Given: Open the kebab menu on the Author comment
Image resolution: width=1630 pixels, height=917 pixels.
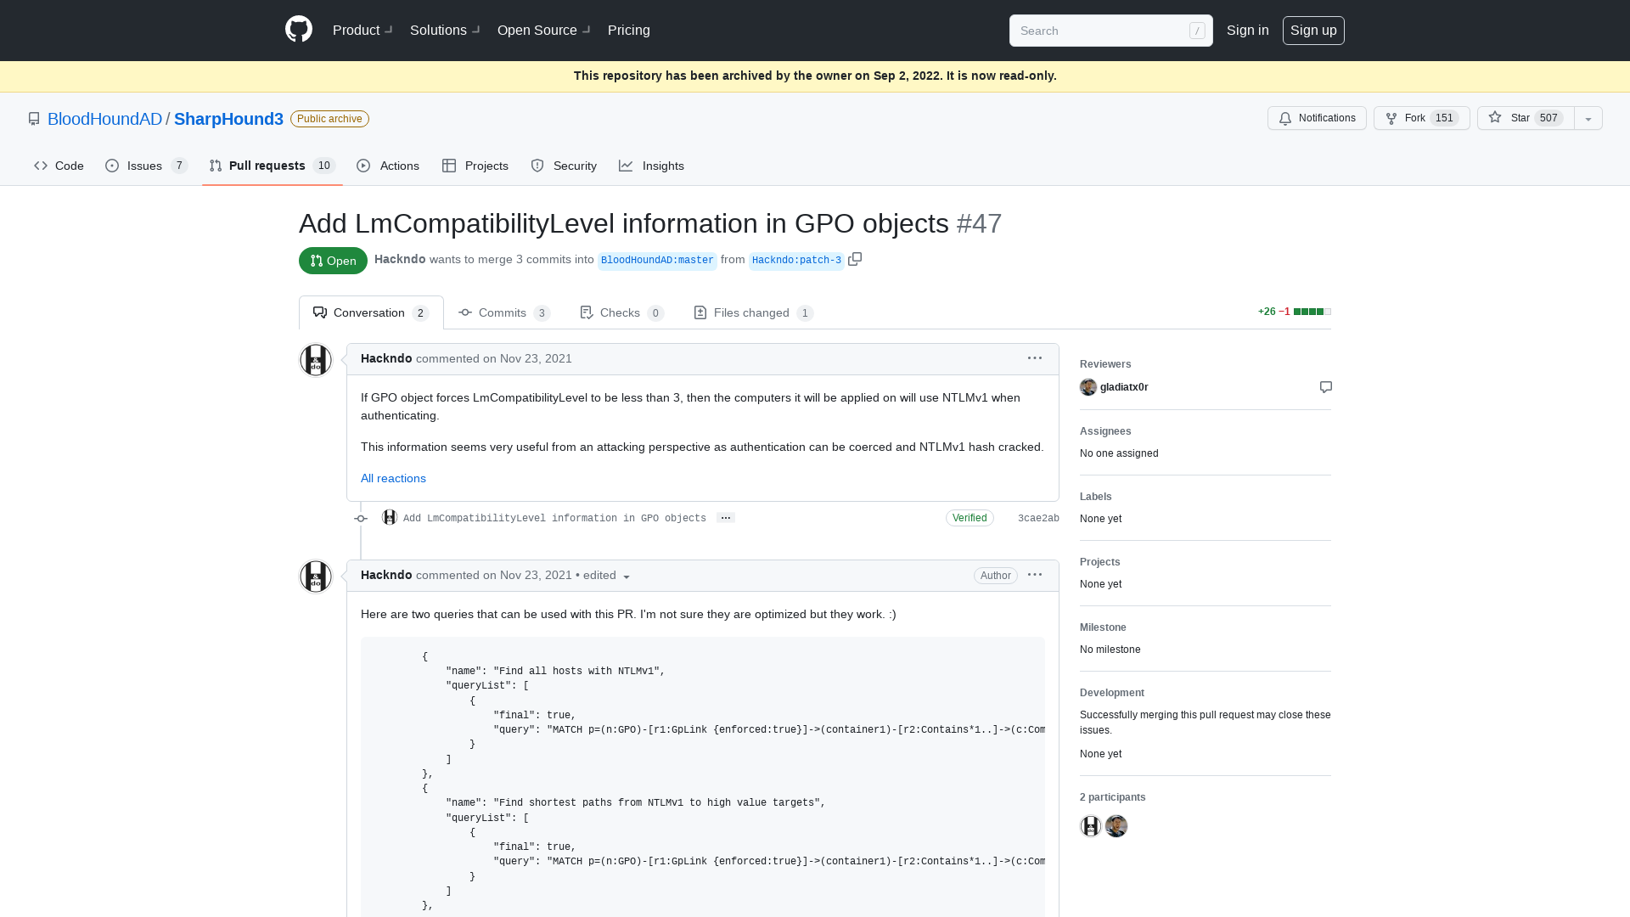Looking at the screenshot, I should [x=1034, y=575].
